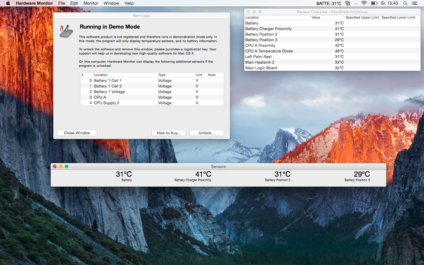Click the Unlock button
The image size is (424, 265).
(207, 133)
